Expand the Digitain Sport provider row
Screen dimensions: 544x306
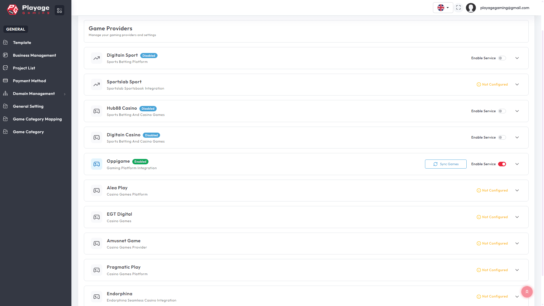[517, 58]
